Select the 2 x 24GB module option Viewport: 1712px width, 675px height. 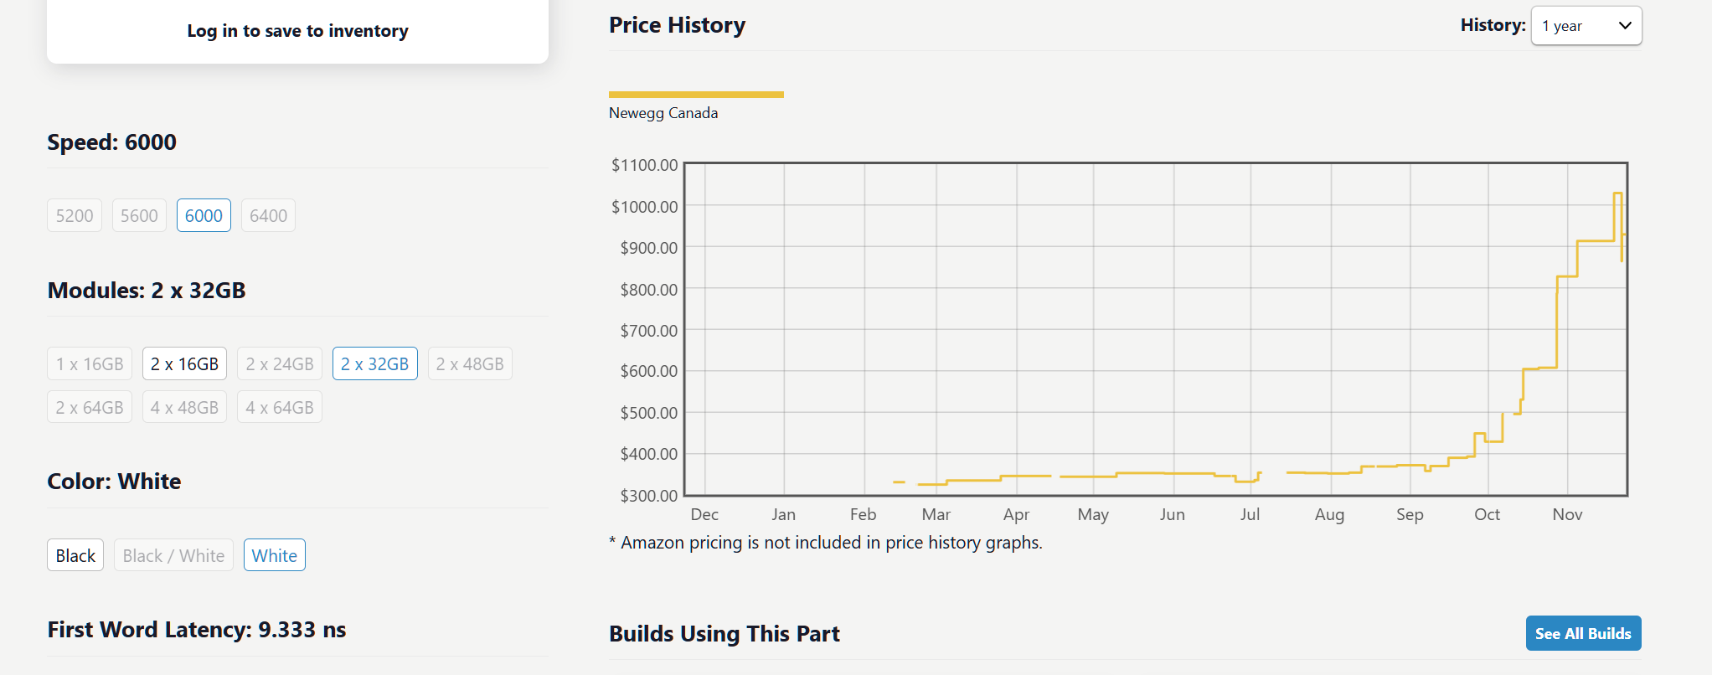pyautogui.click(x=280, y=364)
